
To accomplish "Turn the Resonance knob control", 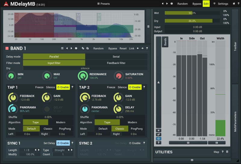I will tap(83, 76).
